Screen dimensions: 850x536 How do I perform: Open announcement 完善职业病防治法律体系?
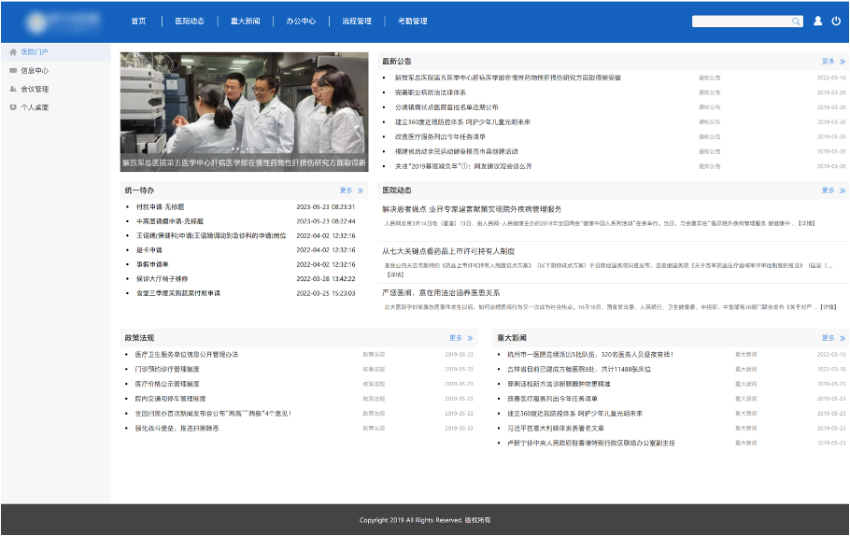coord(431,92)
